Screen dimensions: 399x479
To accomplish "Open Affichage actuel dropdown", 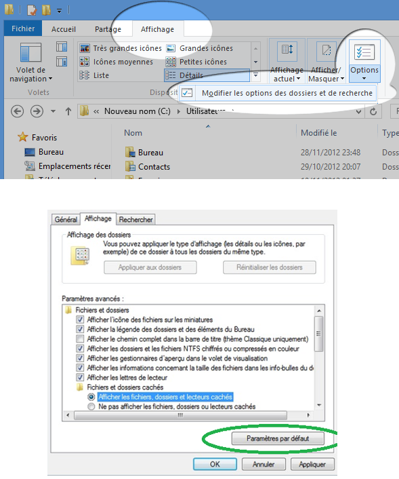I will (287, 62).
